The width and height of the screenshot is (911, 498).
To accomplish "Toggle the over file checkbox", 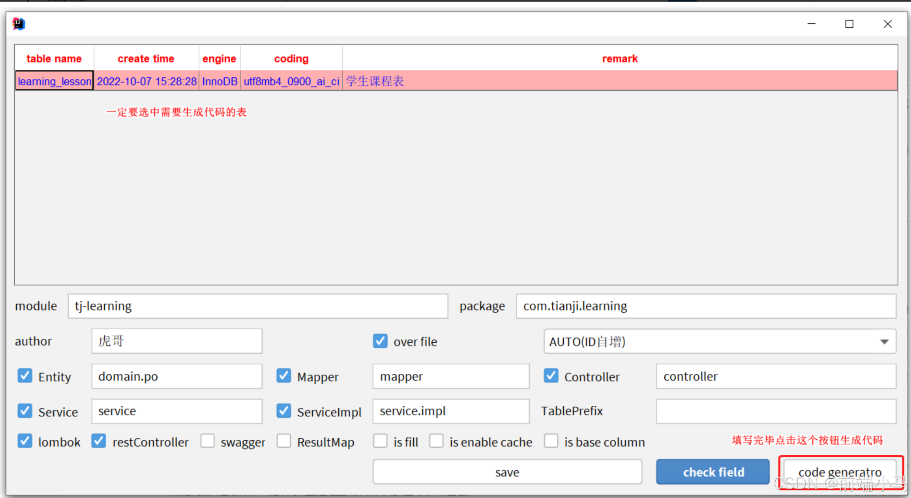I will click(x=380, y=341).
